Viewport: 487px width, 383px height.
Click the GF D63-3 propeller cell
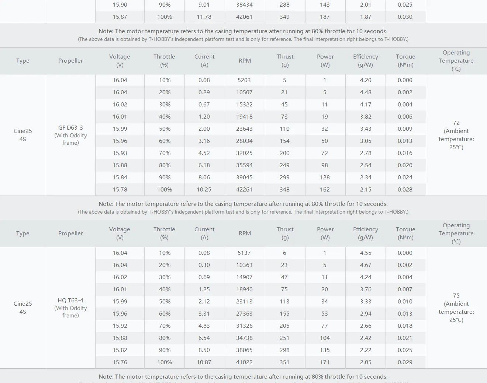[70, 135]
